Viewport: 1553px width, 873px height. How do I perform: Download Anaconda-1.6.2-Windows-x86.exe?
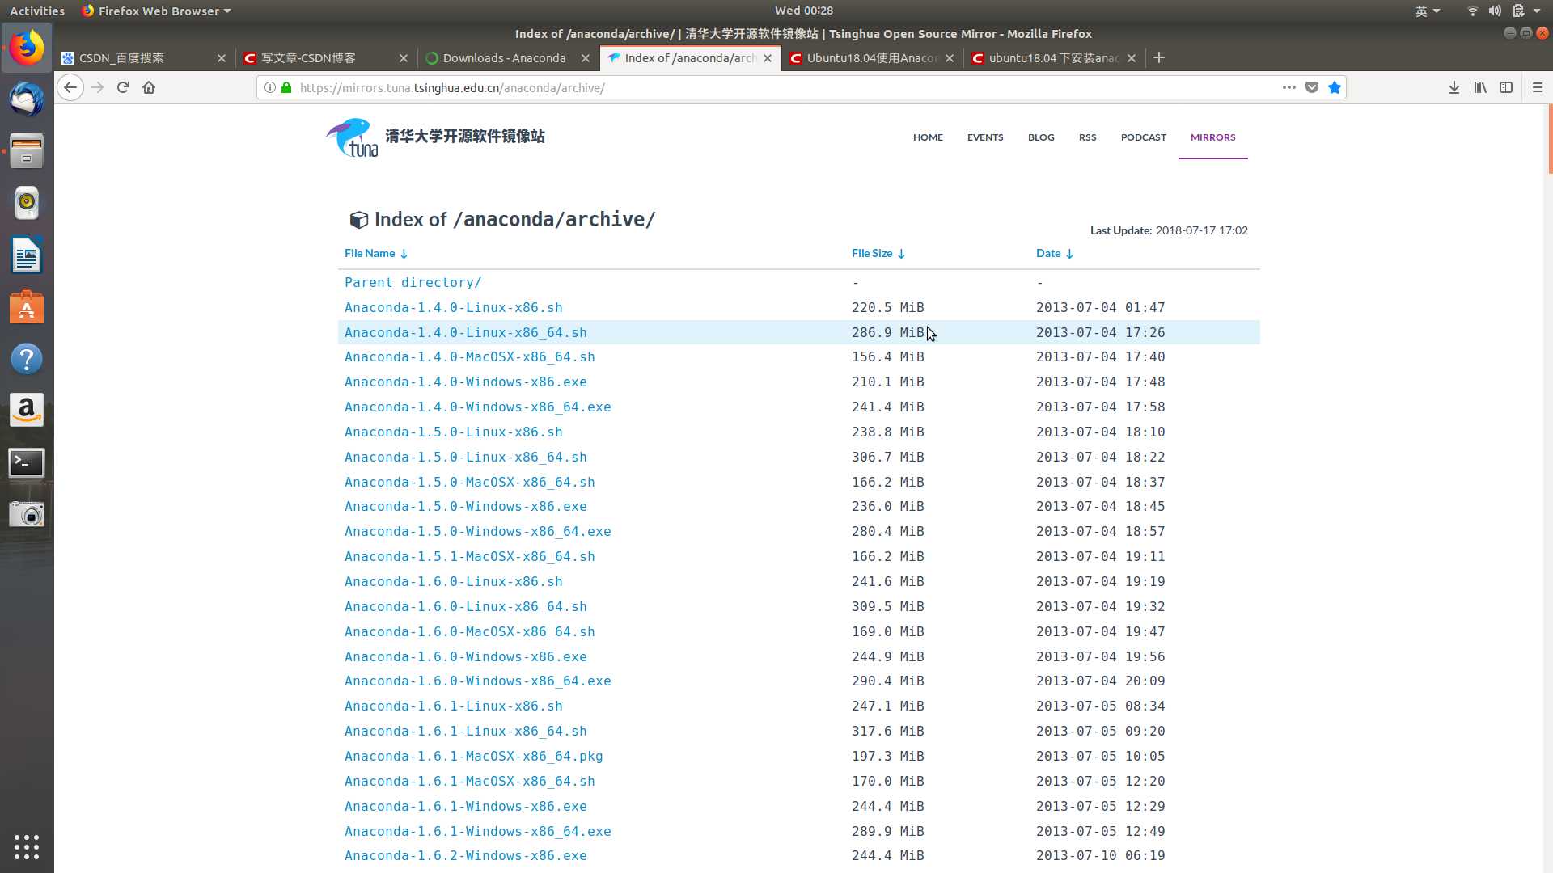[x=465, y=855]
